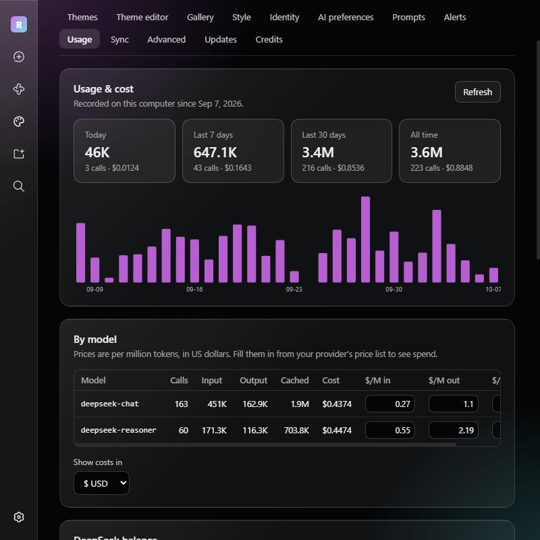Click the 1.9M cached value
Viewport: 540px width, 540px height.
point(300,404)
